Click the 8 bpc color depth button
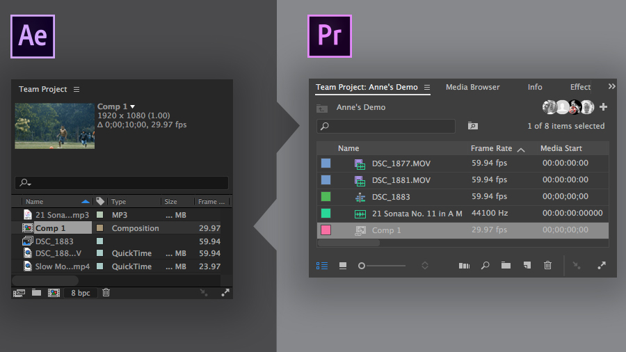626x352 pixels. click(x=80, y=293)
